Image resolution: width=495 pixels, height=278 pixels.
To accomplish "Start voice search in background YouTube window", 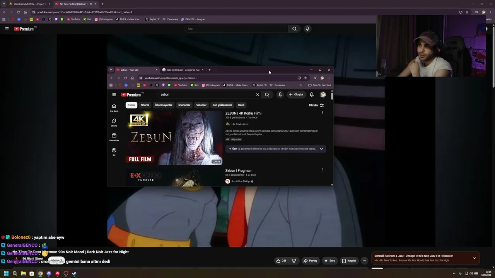I will pyautogui.click(x=307, y=29).
